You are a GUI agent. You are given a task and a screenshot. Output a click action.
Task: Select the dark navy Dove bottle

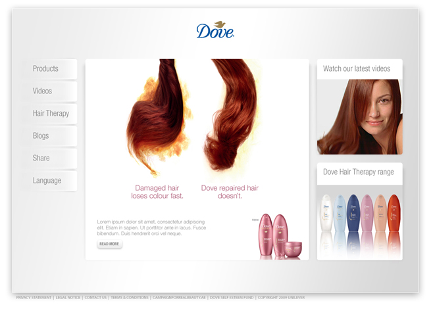pos(353,213)
